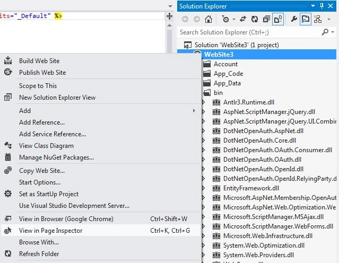Expand AspNet.ScriptManager.jQuery.dll node
This screenshot has height=263, width=339.
[x=203, y=112]
